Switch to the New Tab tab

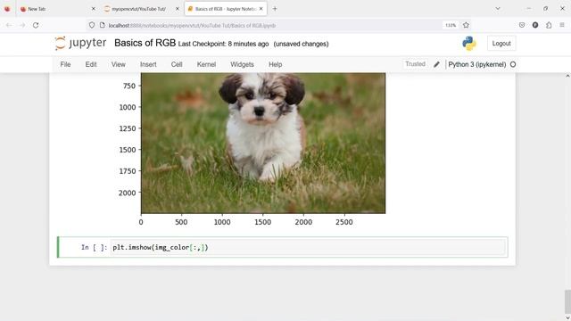tap(57, 9)
